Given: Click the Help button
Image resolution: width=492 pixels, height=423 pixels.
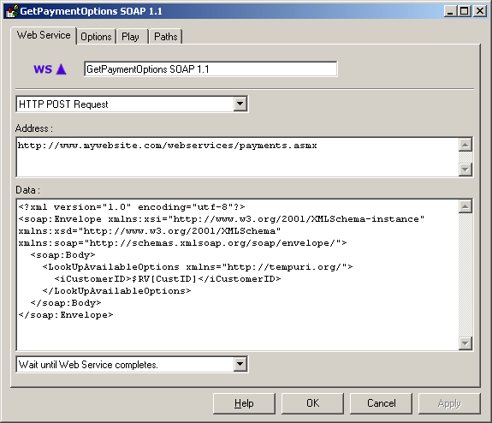Looking at the screenshot, I should (x=244, y=403).
